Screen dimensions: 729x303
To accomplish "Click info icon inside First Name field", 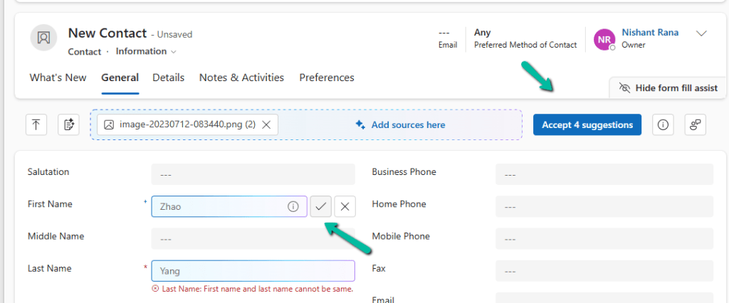I will point(293,206).
